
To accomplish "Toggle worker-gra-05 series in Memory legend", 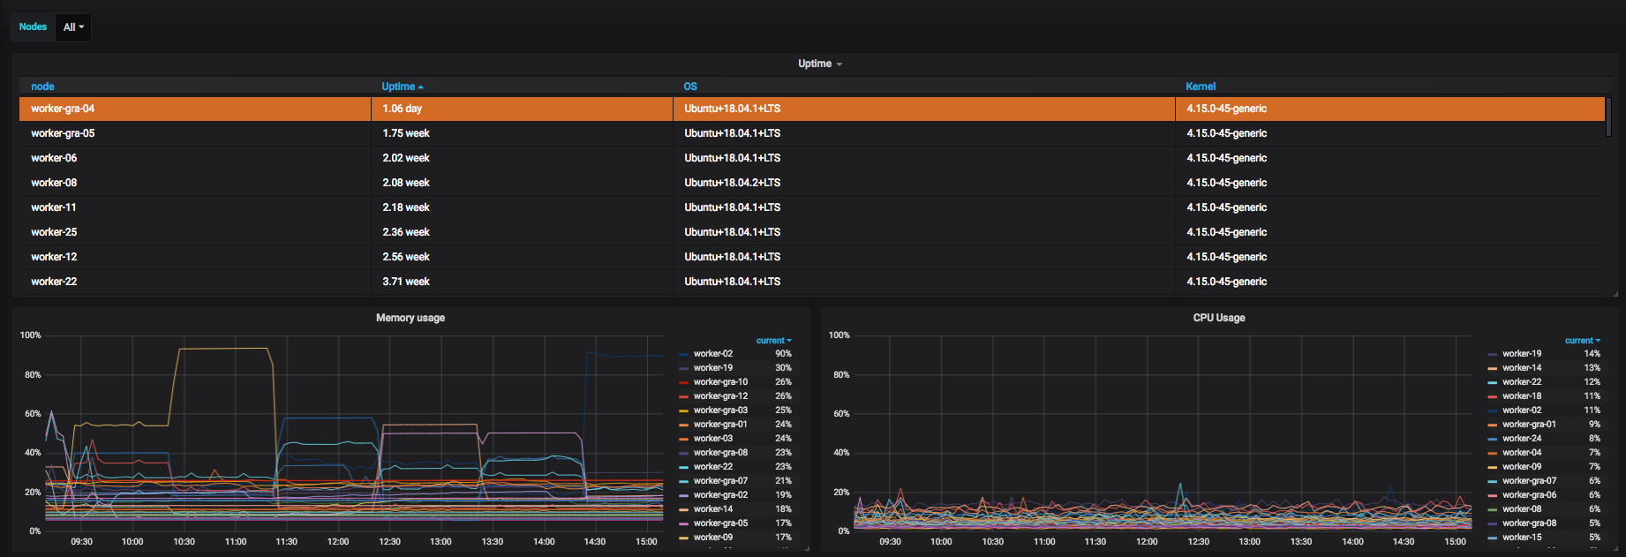I will tap(720, 523).
